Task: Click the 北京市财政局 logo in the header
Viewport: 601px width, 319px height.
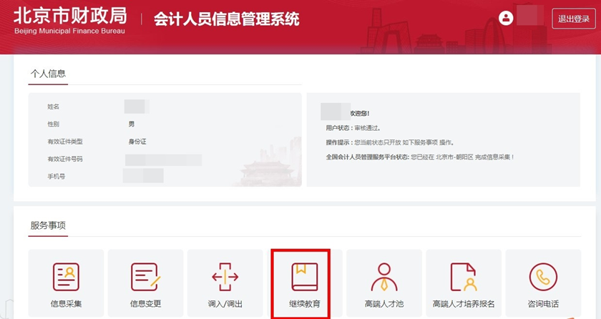Action: click(69, 19)
